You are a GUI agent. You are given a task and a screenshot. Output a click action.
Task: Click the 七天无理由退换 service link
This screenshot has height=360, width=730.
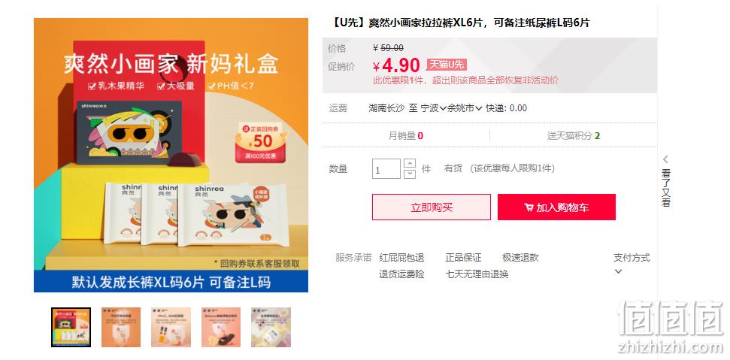(477, 274)
